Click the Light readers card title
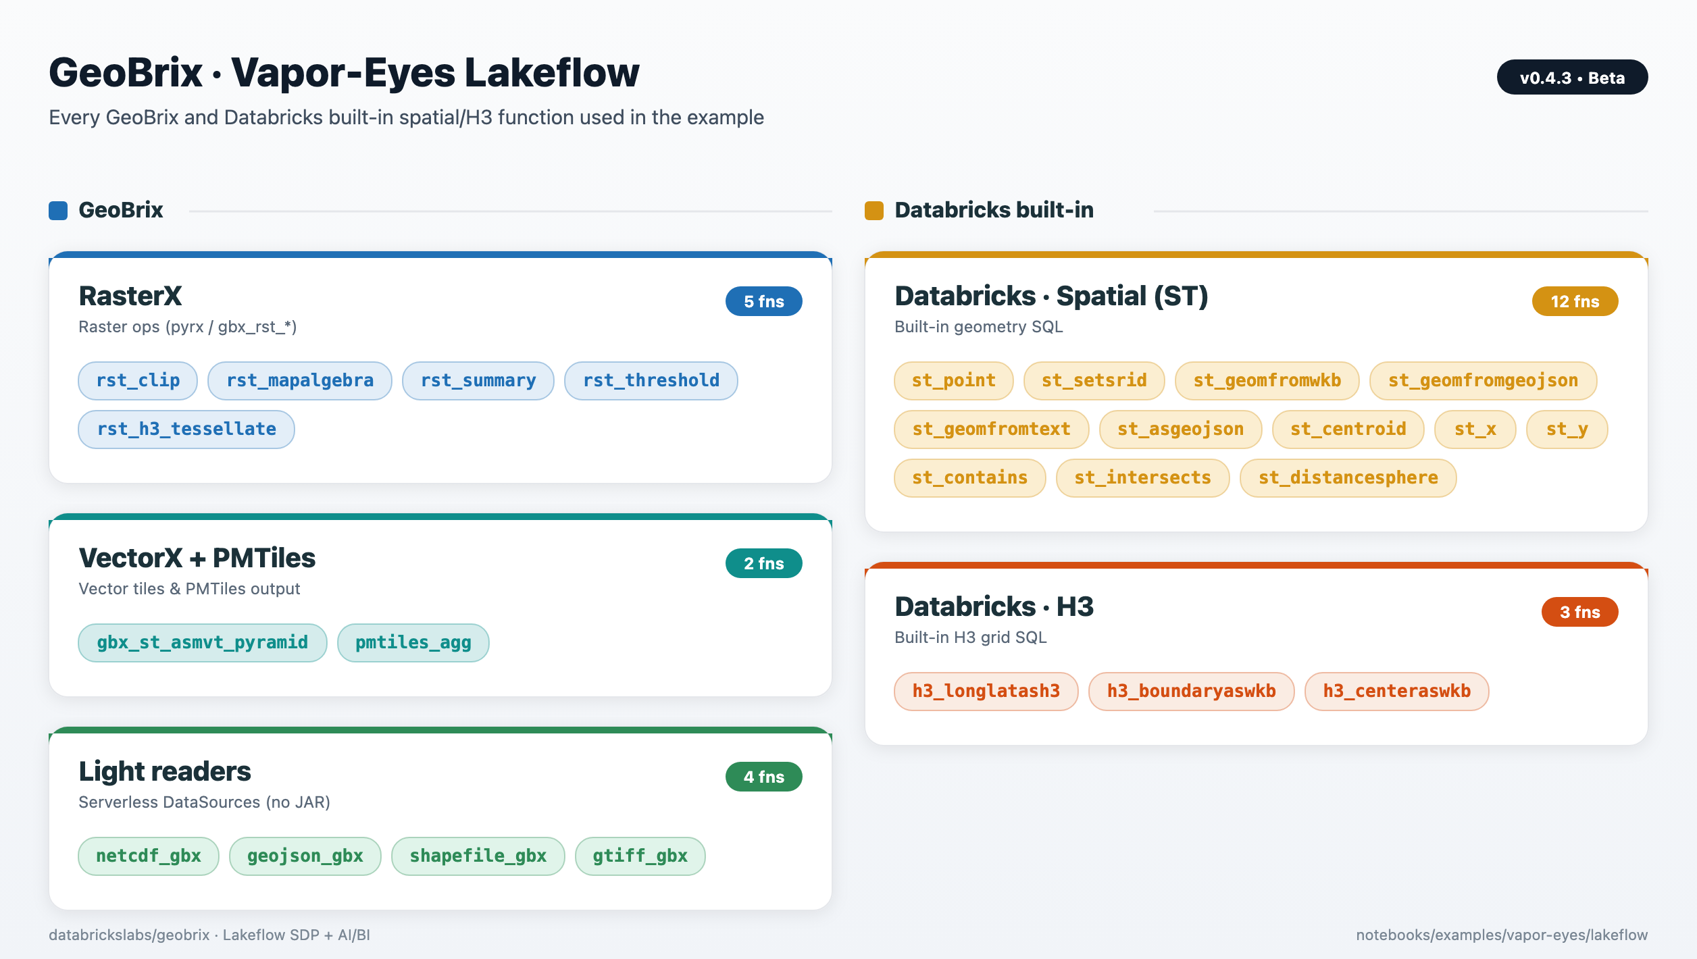The height and width of the screenshot is (959, 1697). click(x=165, y=772)
